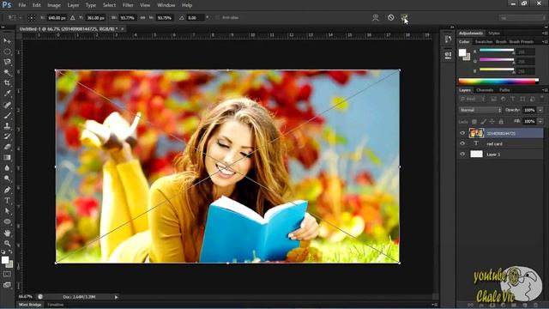Hide the 'red card' text layer

click(x=462, y=143)
